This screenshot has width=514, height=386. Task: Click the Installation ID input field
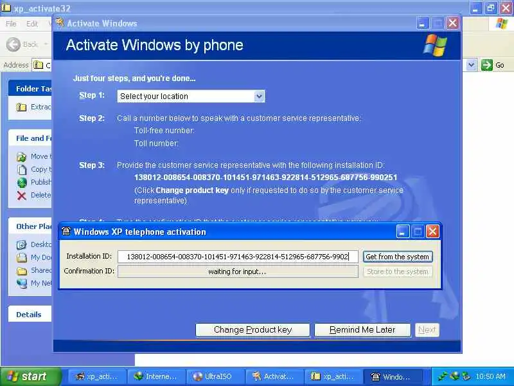coord(238,257)
